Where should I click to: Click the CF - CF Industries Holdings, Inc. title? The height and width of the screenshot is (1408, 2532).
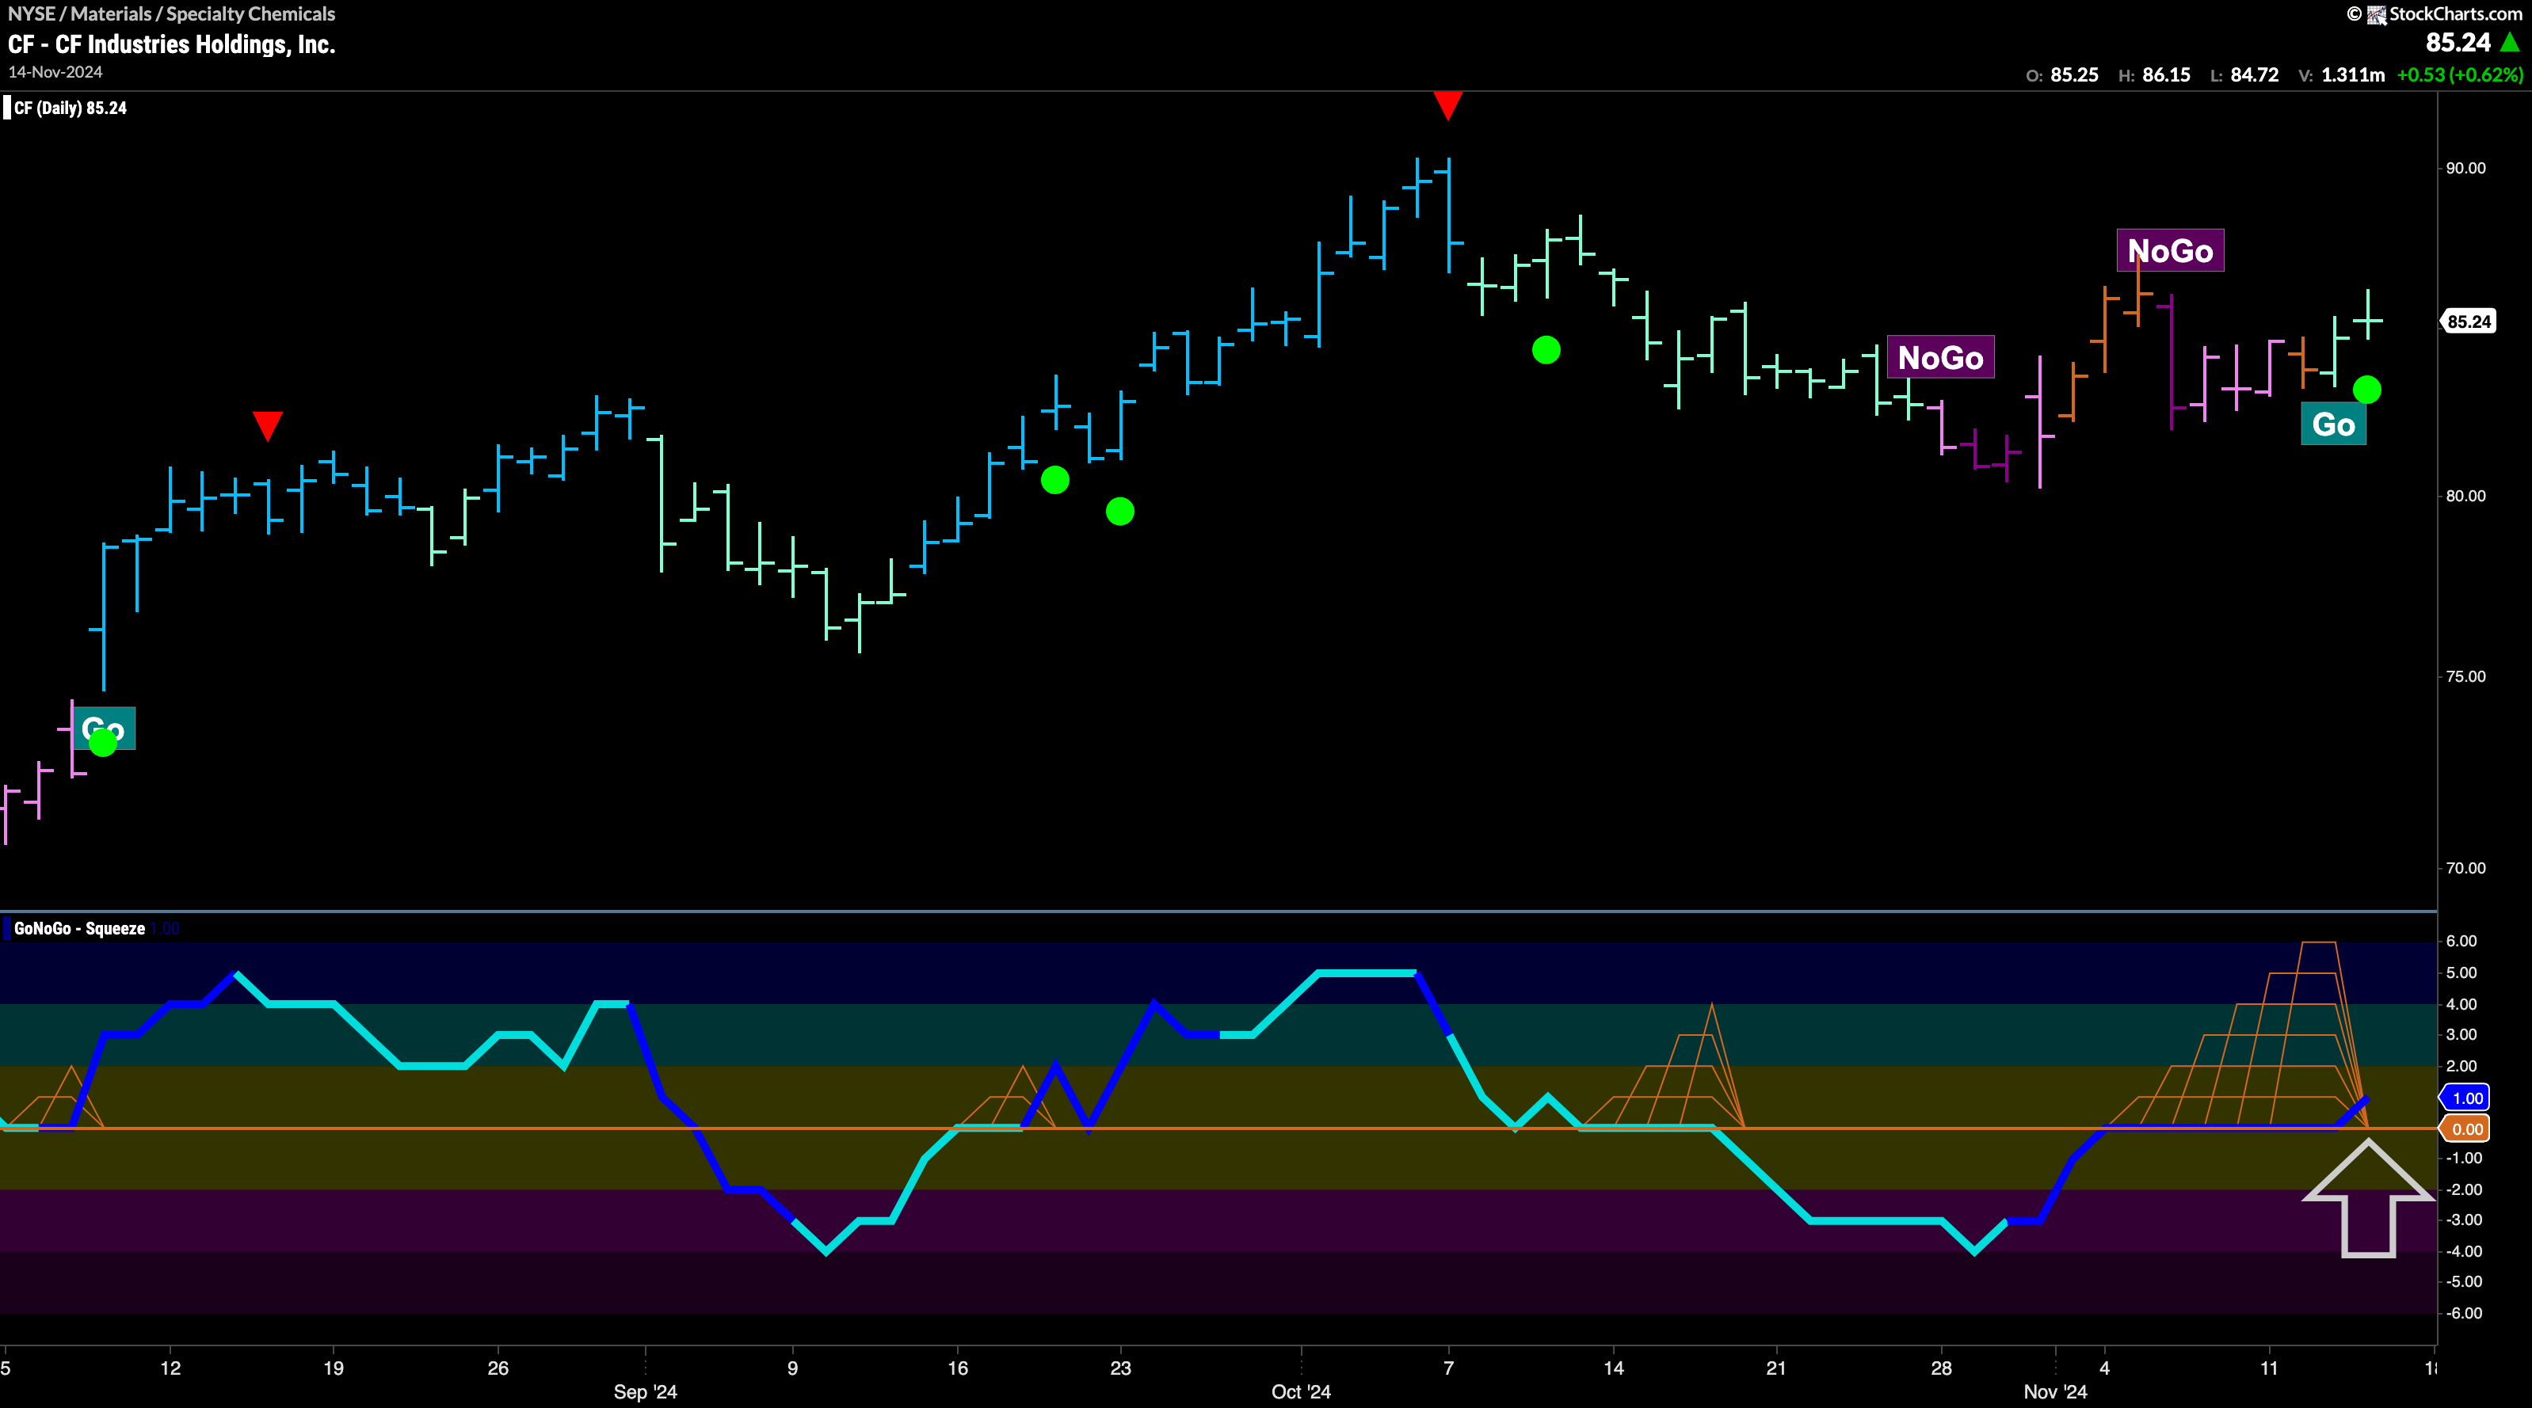[x=172, y=44]
